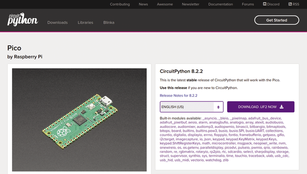
Task: Open the microcontroller module link
Action: pyautogui.click(x=223, y=143)
